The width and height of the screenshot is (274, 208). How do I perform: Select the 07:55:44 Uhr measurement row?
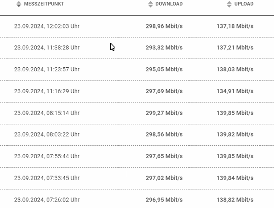coord(137,156)
